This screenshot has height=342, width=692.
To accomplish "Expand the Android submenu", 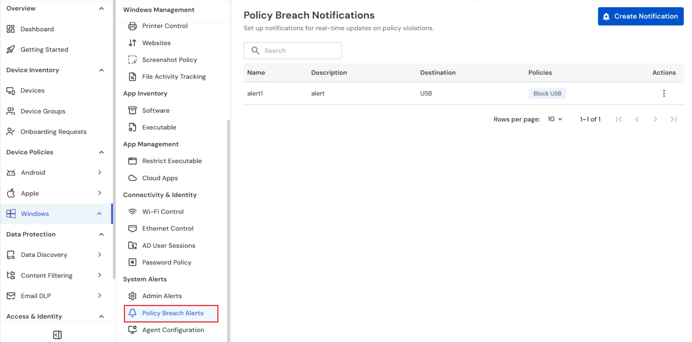I will pyautogui.click(x=100, y=172).
